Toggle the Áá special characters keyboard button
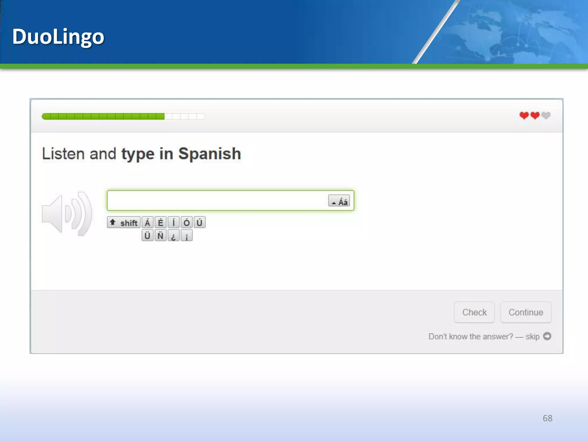Image resolution: width=588 pixels, height=441 pixels. pyautogui.click(x=339, y=201)
